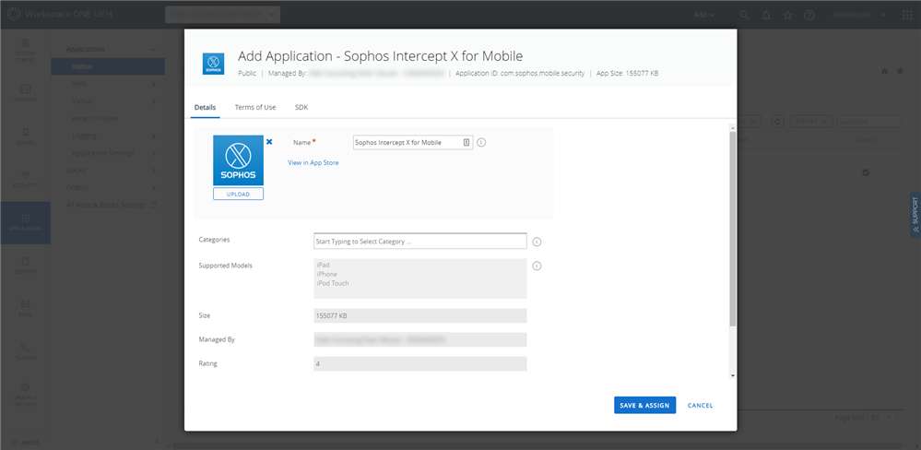Open Access Policies menu item
921x450 pixels.
click(x=95, y=118)
